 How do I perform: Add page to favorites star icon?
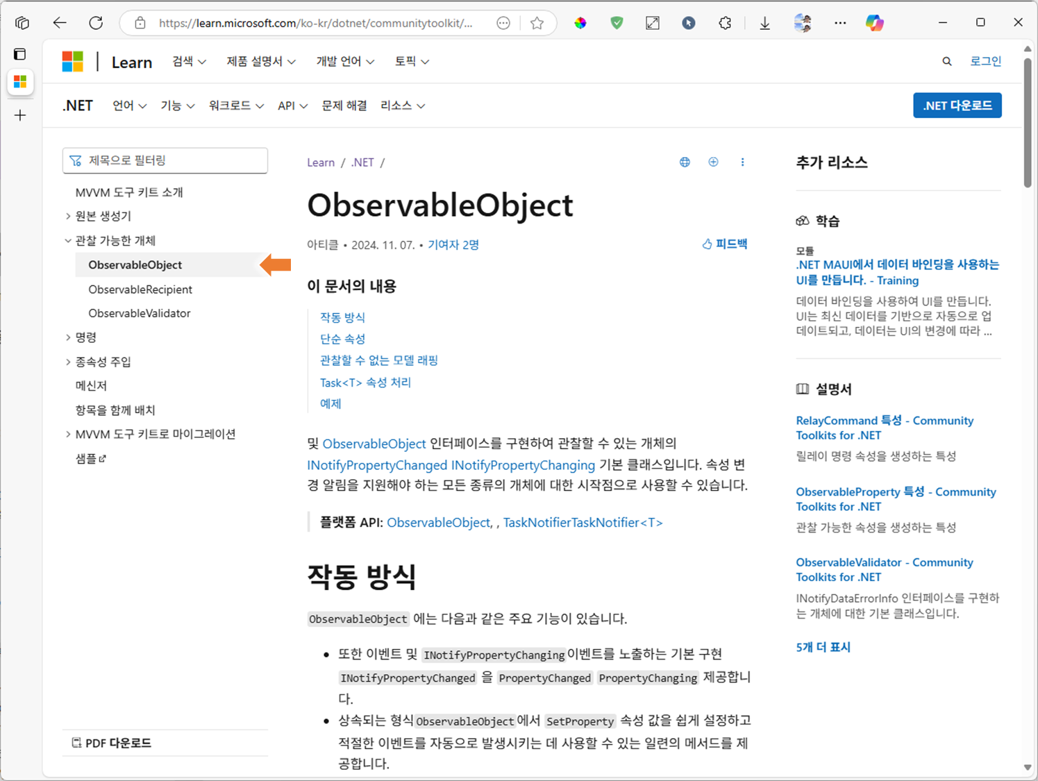tap(537, 23)
